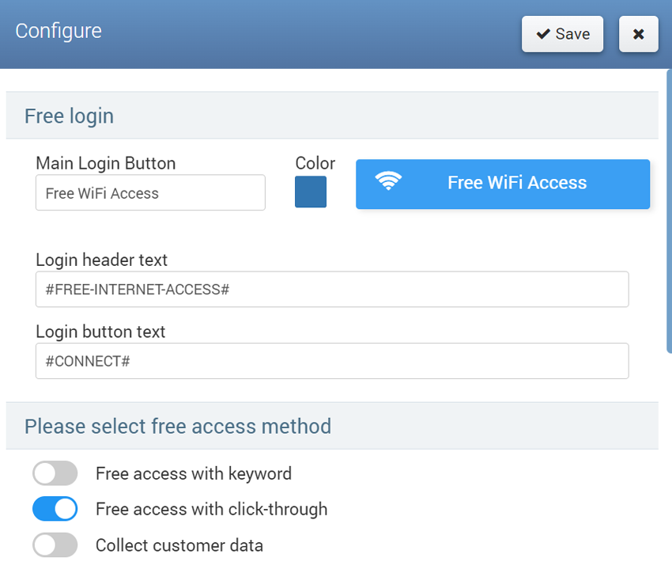Click Please select free access method header
This screenshot has width=672, height=577.
click(x=178, y=426)
